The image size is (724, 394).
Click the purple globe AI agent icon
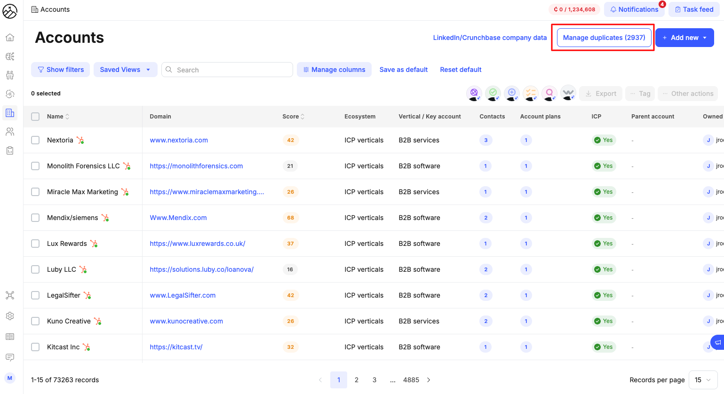click(474, 94)
